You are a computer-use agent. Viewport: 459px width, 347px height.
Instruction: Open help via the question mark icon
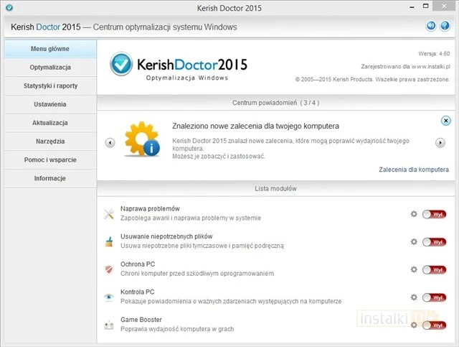tap(445, 27)
